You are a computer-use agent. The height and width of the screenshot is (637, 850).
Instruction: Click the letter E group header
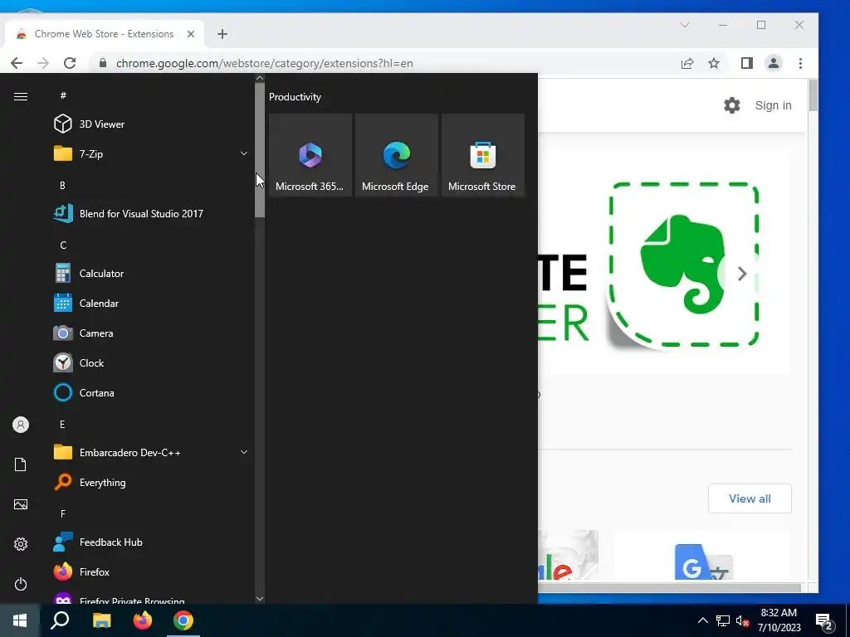coord(62,424)
